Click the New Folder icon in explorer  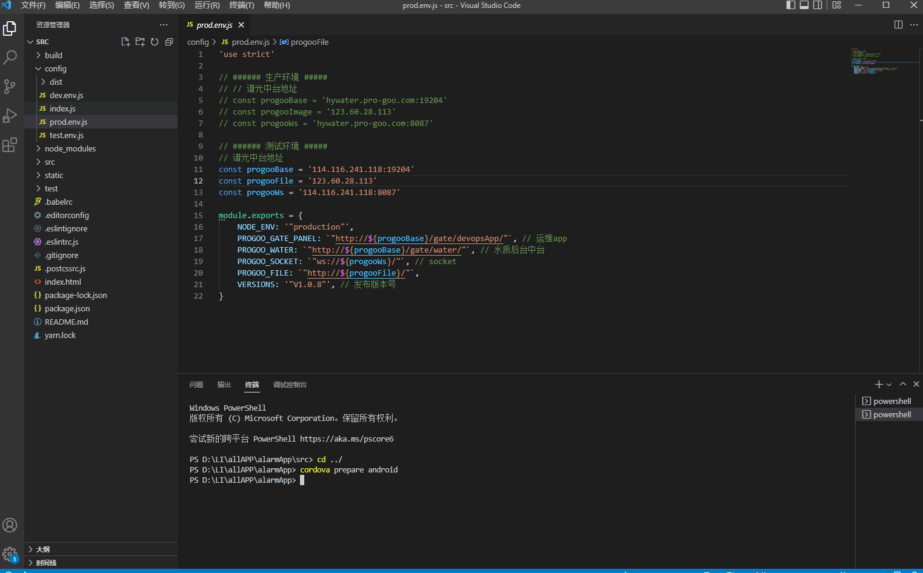click(x=140, y=42)
